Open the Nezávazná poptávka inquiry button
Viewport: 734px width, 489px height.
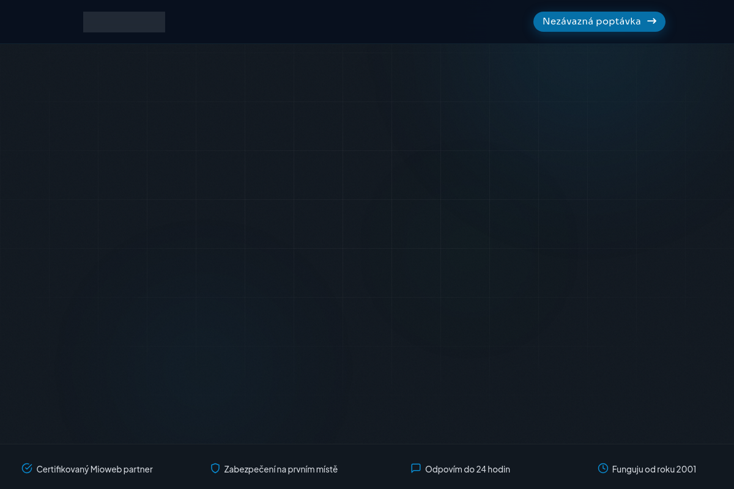coord(599,21)
